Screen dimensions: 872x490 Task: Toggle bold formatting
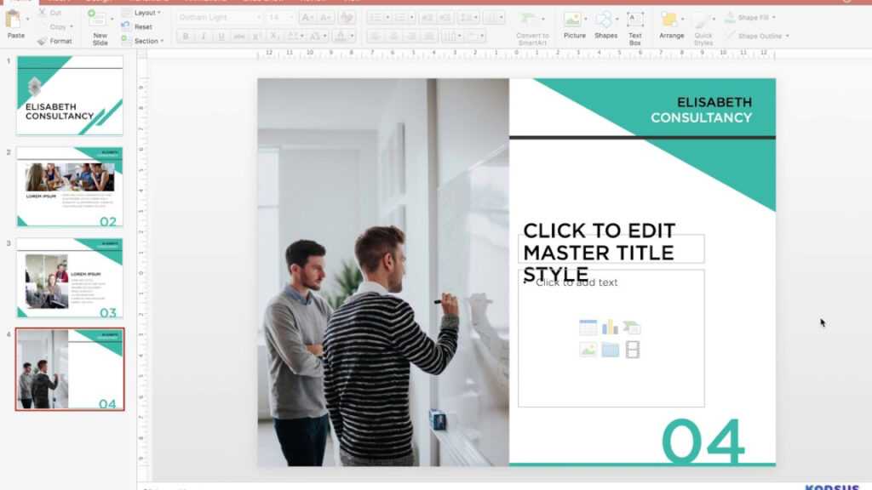(186, 36)
